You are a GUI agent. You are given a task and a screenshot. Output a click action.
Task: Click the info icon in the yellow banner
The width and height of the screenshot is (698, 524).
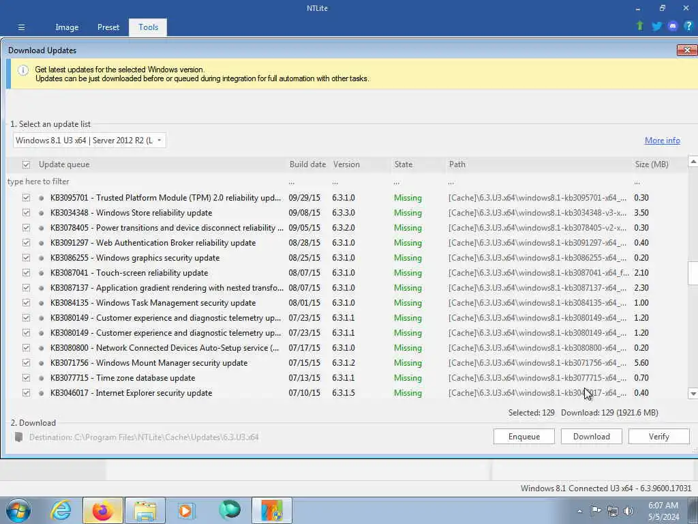point(23,70)
